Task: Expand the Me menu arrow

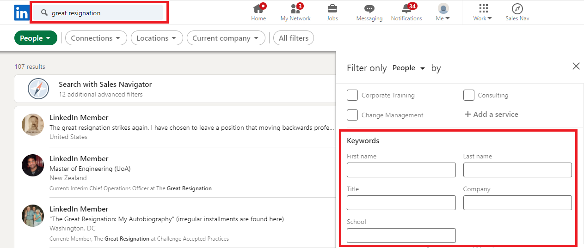Action: click(x=448, y=19)
